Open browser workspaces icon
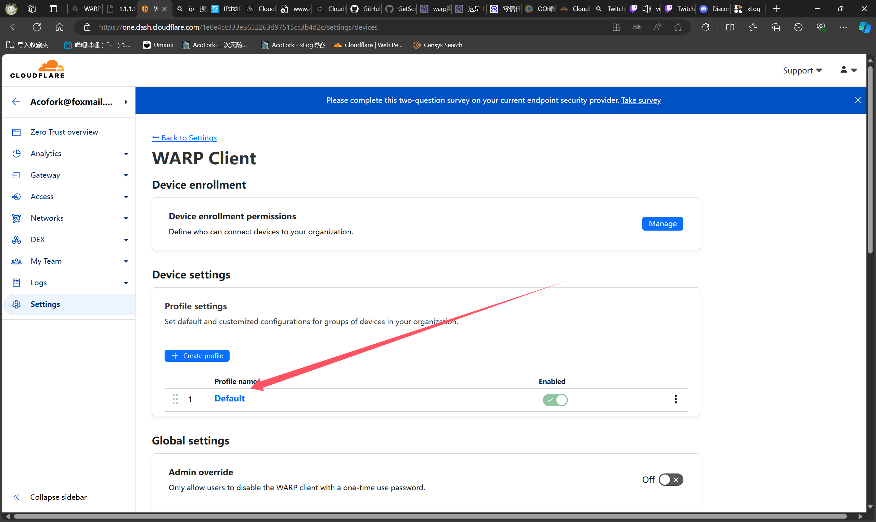Viewport: 876px width, 522px height. click(32, 9)
